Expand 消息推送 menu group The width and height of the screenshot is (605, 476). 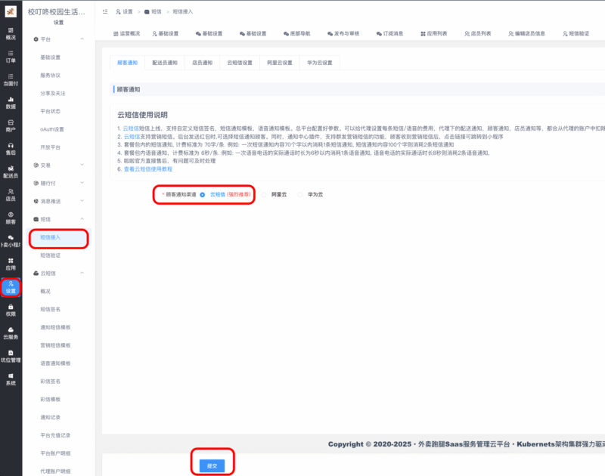[82, 201]
